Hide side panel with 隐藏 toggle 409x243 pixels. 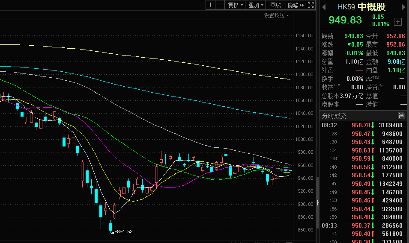[296, 5]
